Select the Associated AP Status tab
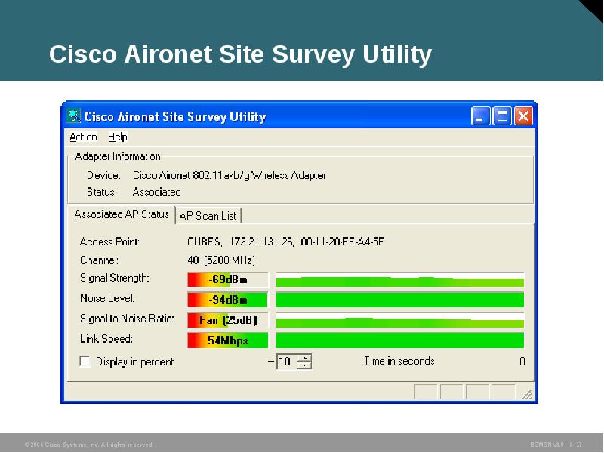Viewport: 604px width, 453px height. pyautogui.click(x=121, y=214)
